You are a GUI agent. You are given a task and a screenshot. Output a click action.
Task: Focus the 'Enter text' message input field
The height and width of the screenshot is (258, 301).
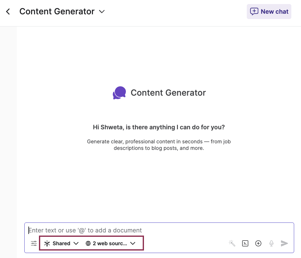tap(156, 230)
